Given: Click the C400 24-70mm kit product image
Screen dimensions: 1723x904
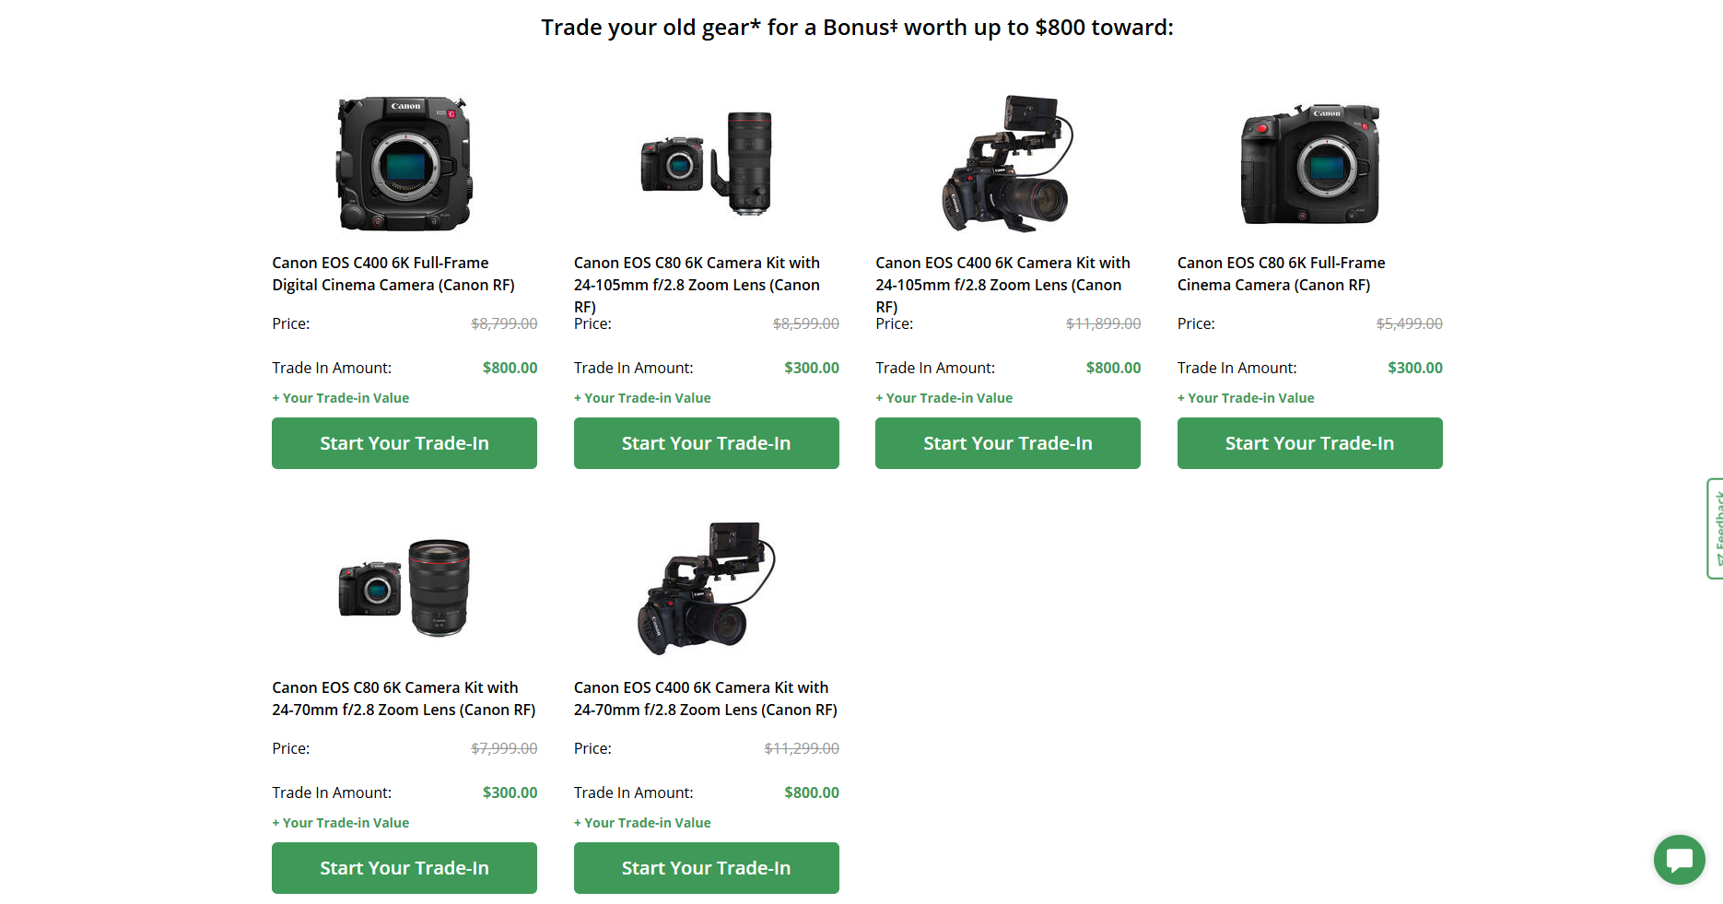Looking at the screenshot, I should click(706, 588).
